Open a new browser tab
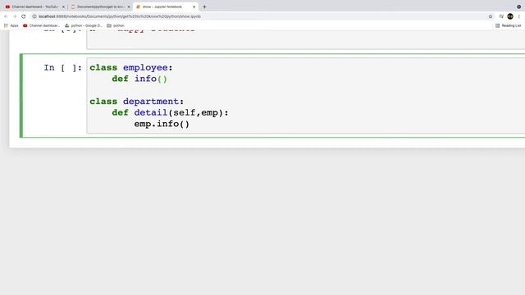The width and height of the screenshot is (525, 295). (x=204, y=7)
